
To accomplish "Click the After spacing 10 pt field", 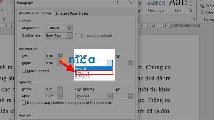I will pyautogui.click(x=51, y=96).
